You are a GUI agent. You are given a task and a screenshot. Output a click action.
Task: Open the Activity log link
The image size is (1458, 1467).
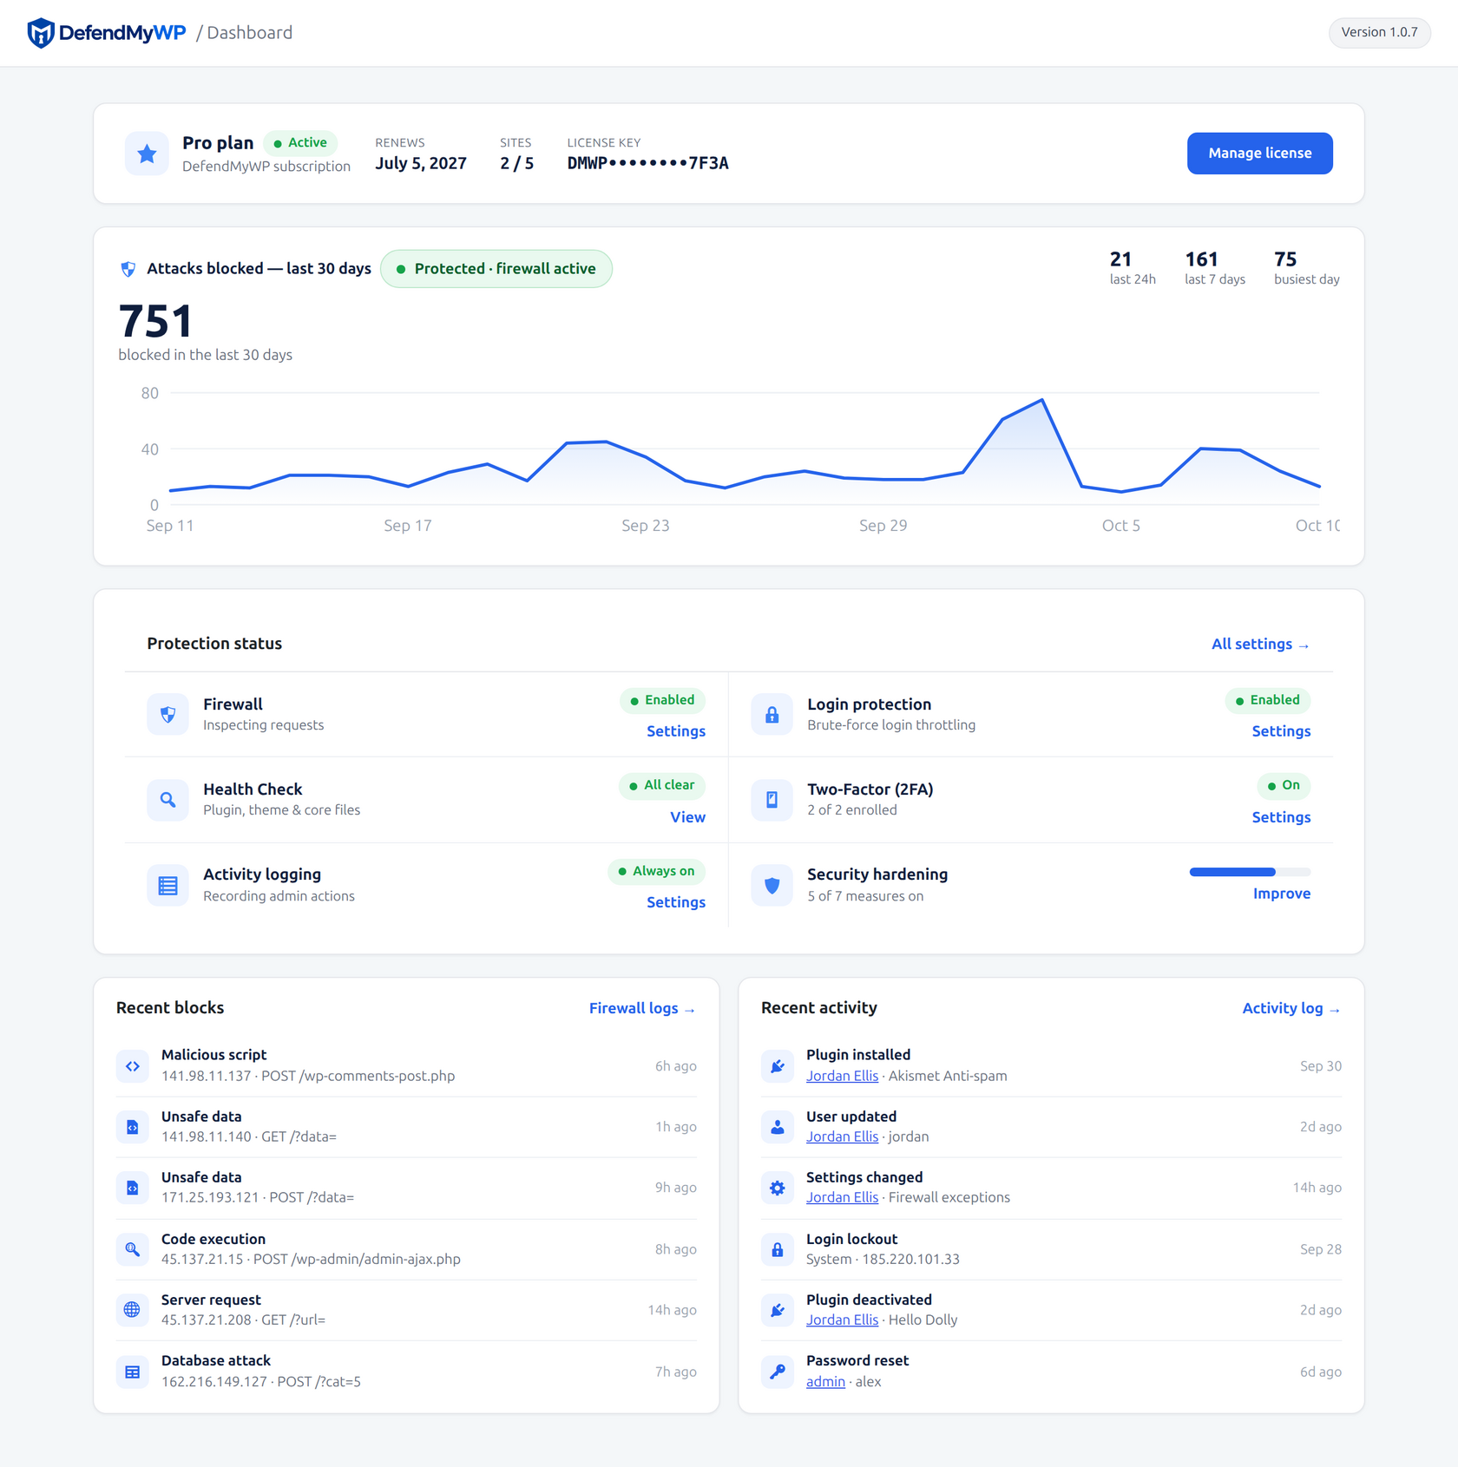tap(1291, 1008)
